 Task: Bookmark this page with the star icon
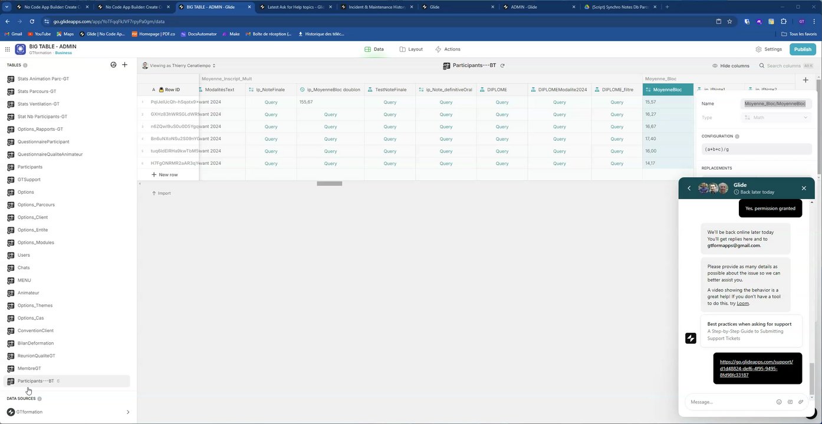729,21
